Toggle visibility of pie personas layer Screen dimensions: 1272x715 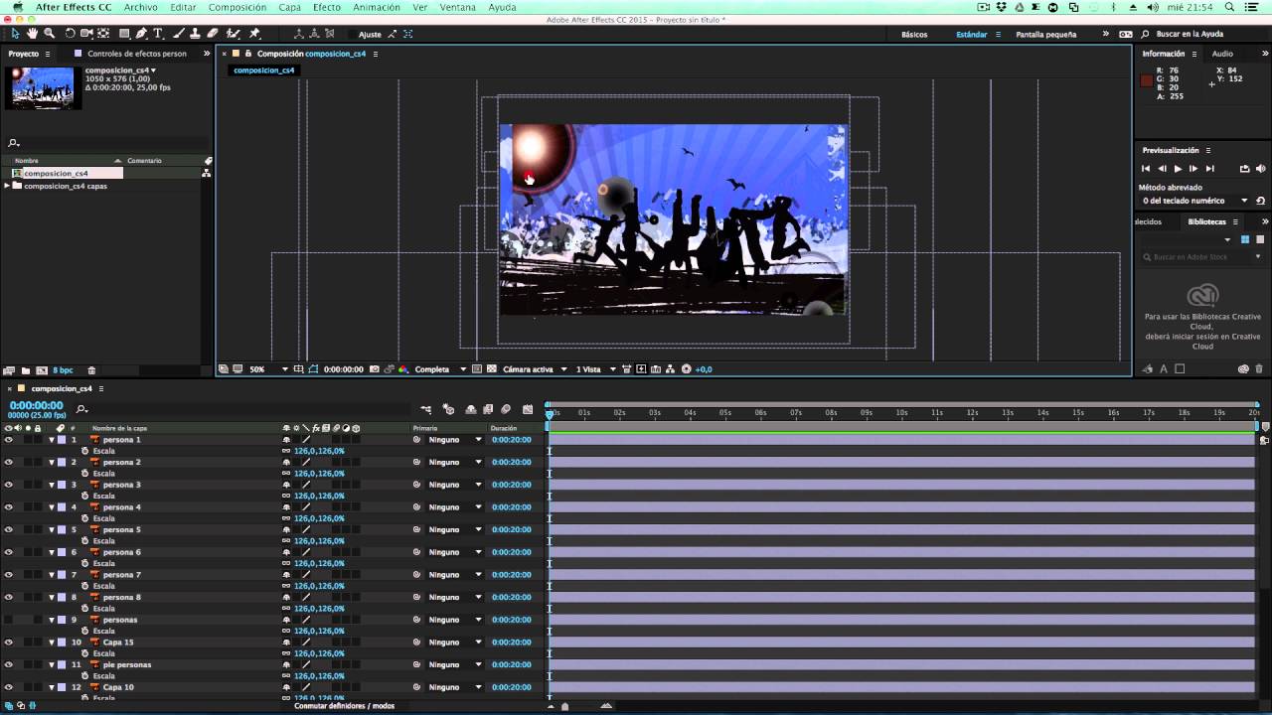8,664
